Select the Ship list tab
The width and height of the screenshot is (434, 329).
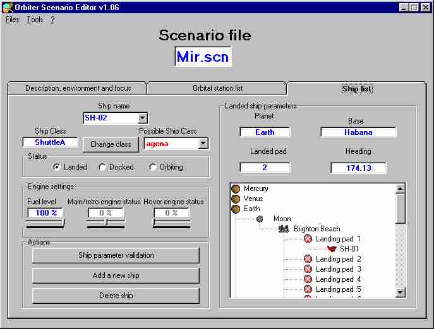(x=357, y=89)
